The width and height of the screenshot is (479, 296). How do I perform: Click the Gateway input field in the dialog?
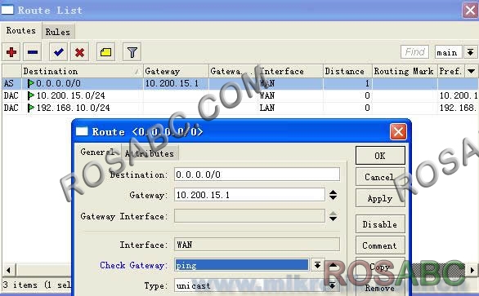tap(249, 195)
